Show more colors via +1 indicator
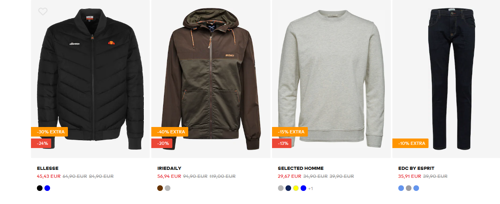This screenshot has width=500, height=204. 311,189
